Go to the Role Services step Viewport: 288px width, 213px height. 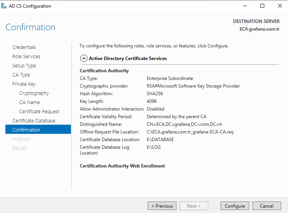[x=26, y=57]
